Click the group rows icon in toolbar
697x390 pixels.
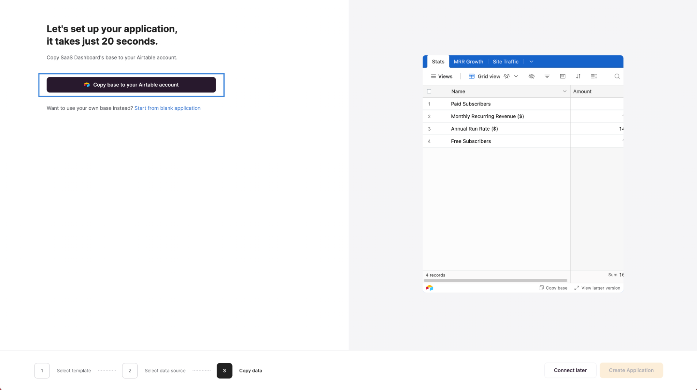[x=563, y=76]
